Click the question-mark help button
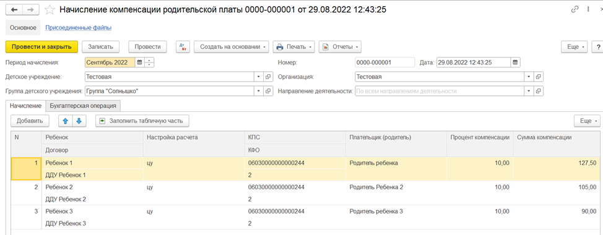 (597, 47)
